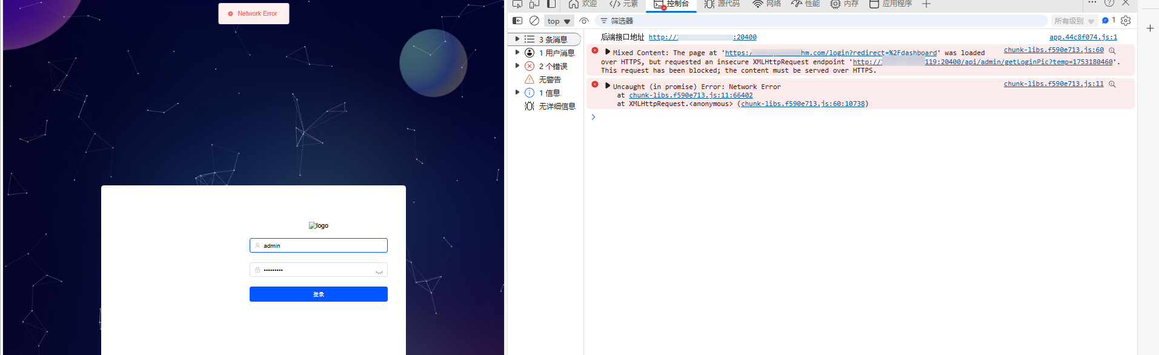Open the 所有级别 log levels dropdown
Image resolution: width=1159 pixels, height=355 pixels.
pos(1074,21)
